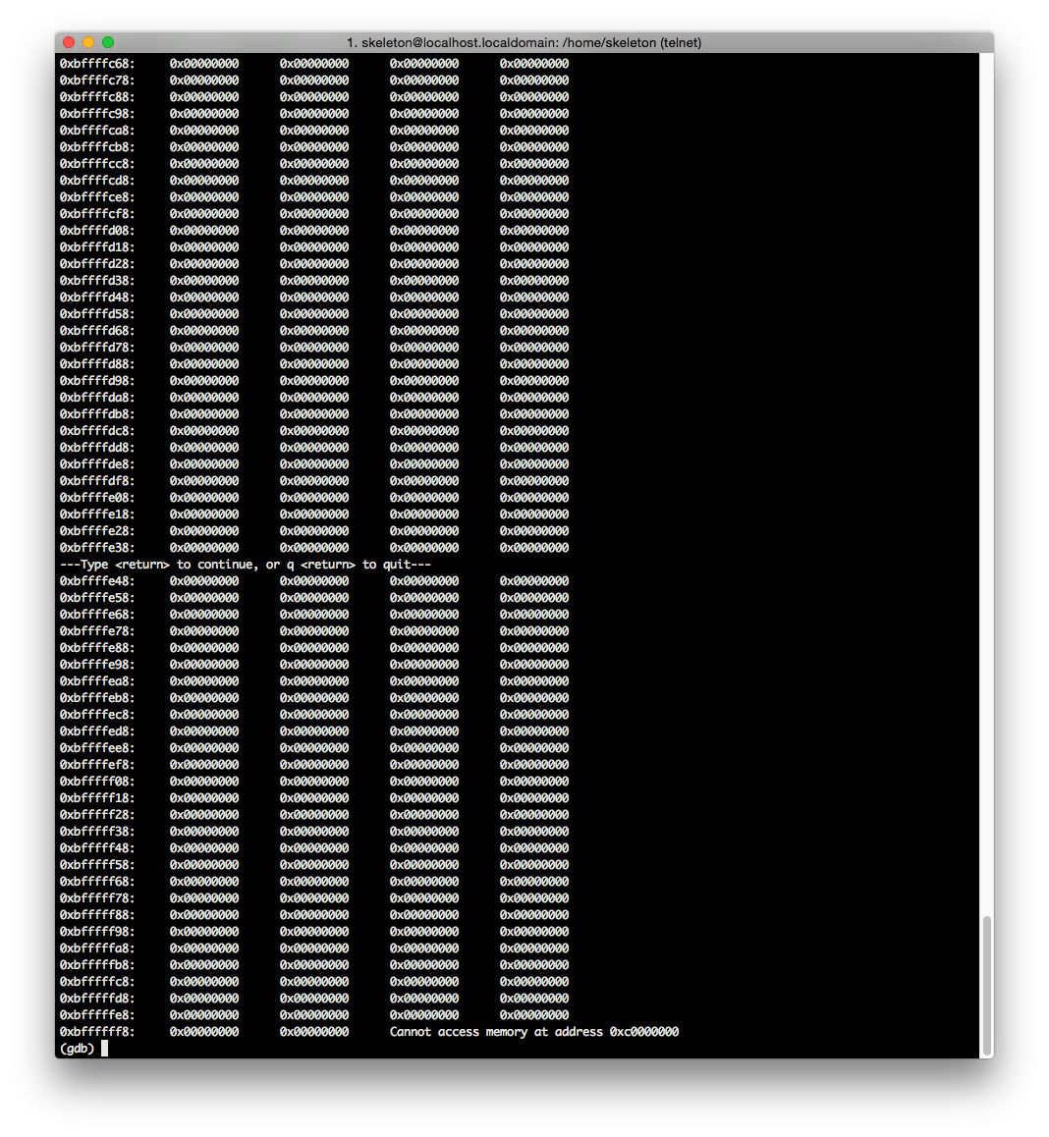The width and height of the screenshot is (1049, 1137).
Task: Click address label 0xbffffc88:
Action: 97,97
